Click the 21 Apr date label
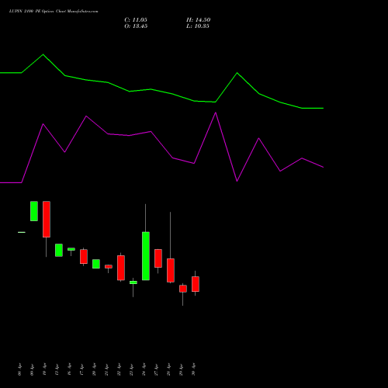 pyautogui.click(x=107, y=369)
